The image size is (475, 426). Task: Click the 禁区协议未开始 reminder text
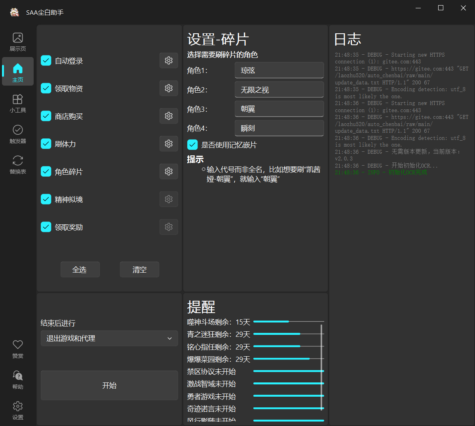[211, 371]
